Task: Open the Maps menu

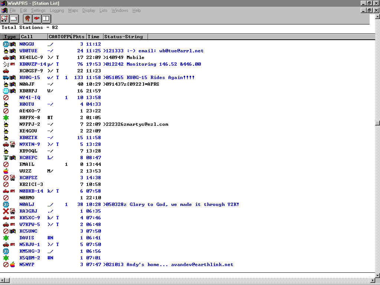Action: click(x=73, y=10)
